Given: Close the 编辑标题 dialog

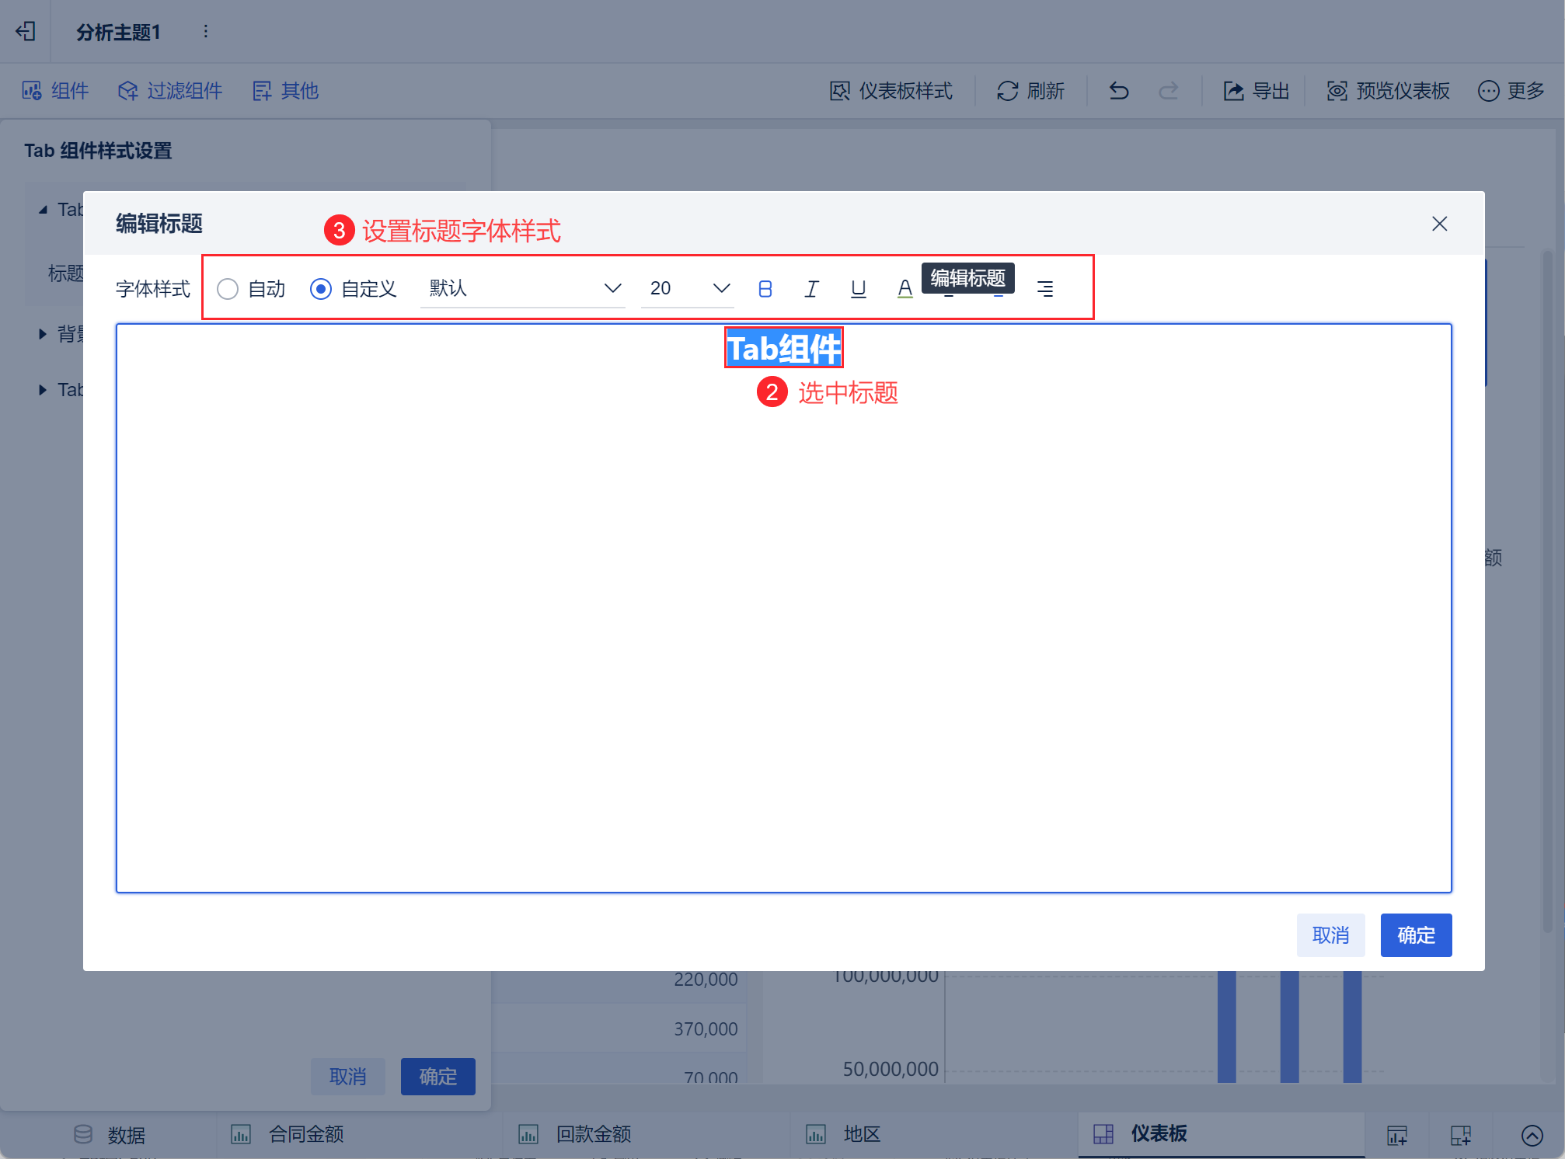Looking at the screenshot, I should coord(1439,224).
